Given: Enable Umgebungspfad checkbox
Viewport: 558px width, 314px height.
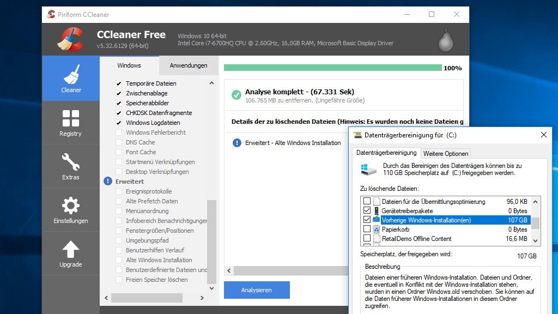Looking at the screenshot, I should [x=119, y=240].
